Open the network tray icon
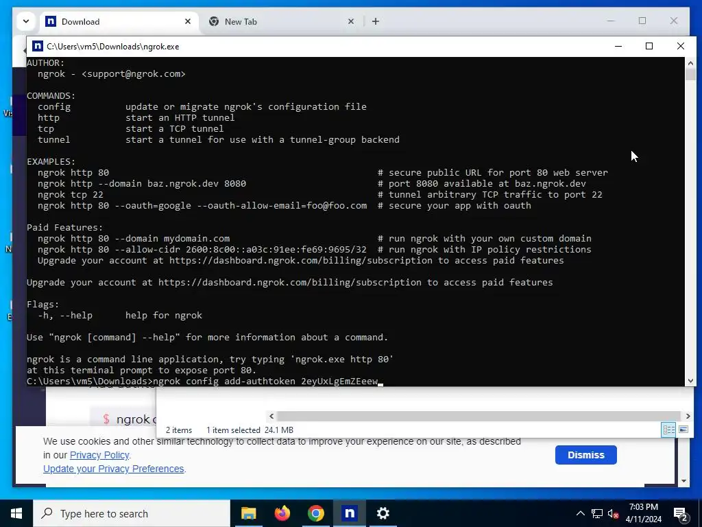This screenshot has height=527, width=702. [597, 513]
